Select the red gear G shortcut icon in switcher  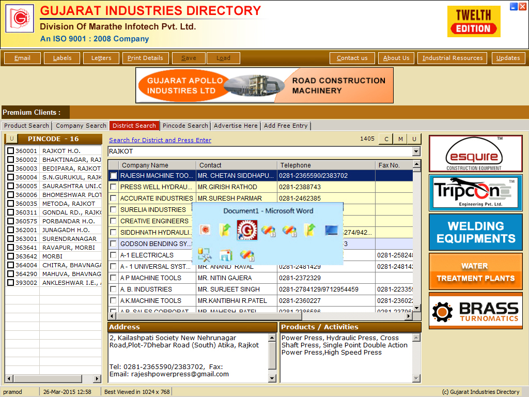tap(247, 230)
